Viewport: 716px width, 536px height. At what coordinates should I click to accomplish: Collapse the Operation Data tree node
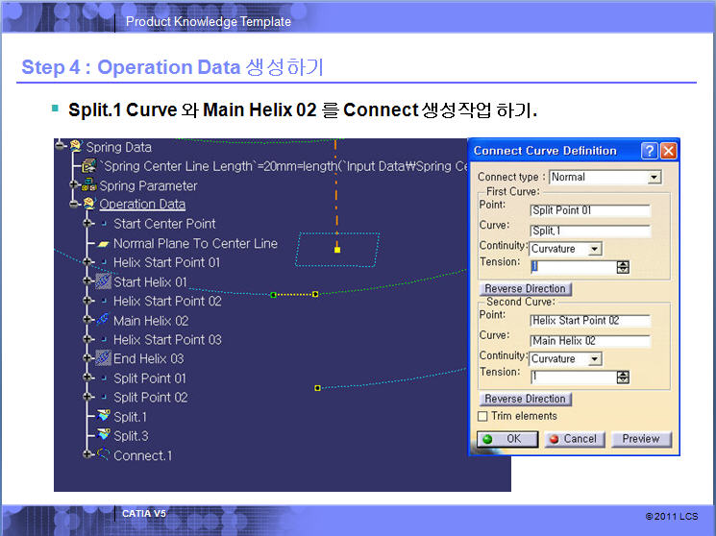[x=73, y=204]
